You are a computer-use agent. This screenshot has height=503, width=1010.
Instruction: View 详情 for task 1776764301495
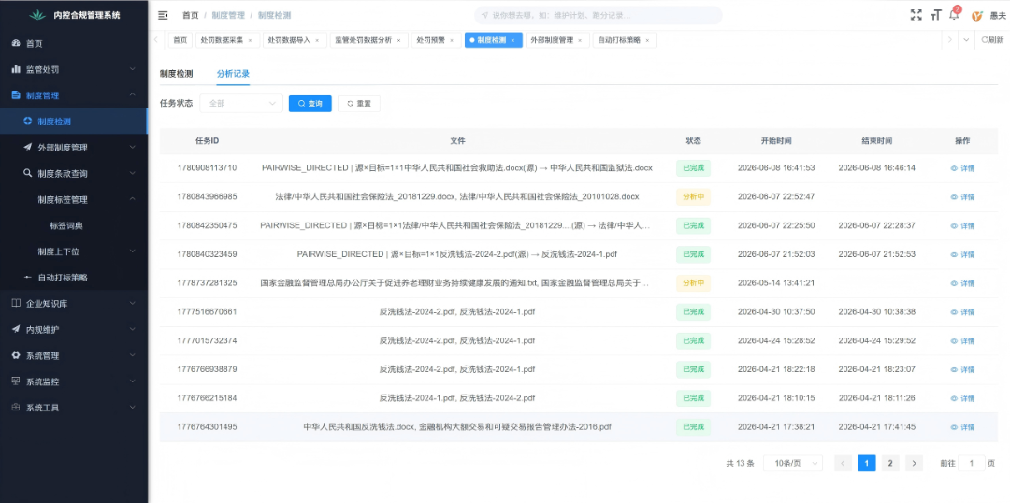pyautogui.click(x=962, y=427)
